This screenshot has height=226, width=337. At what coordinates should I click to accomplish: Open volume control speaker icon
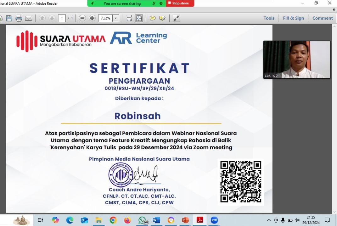click(297, 220)
